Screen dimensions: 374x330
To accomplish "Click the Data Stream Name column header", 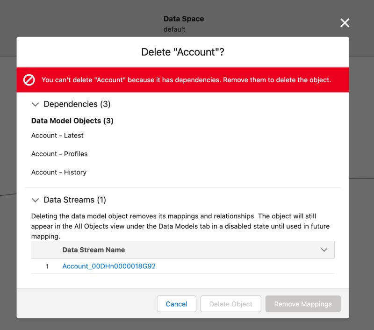I will (93, 250).
